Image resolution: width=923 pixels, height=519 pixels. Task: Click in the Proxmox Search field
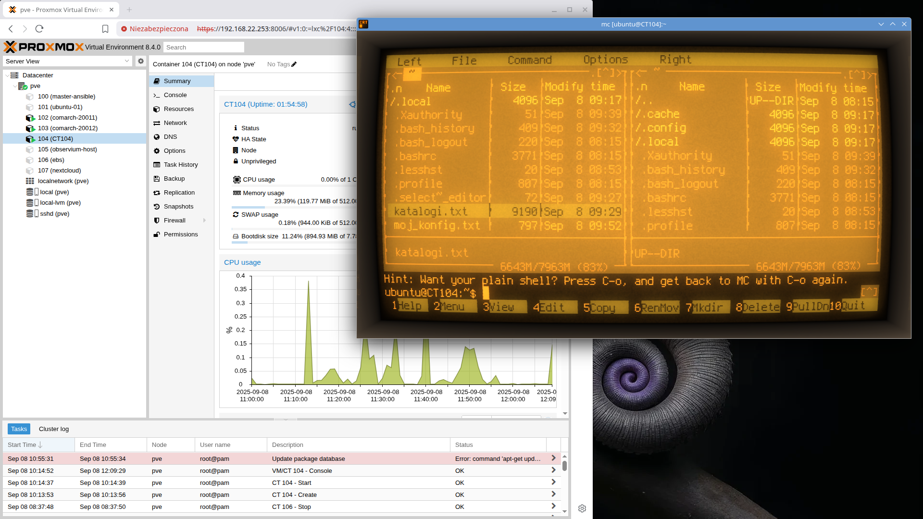point(204,47)
